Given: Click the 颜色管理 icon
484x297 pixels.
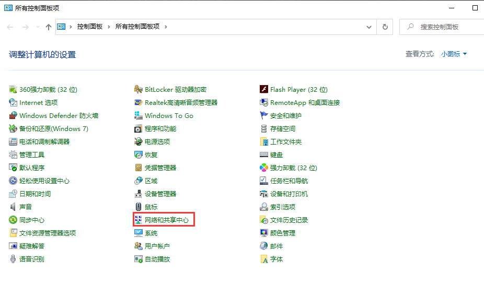Looking at the screenshot, I should pyautogui.click(x=264, y=233).
